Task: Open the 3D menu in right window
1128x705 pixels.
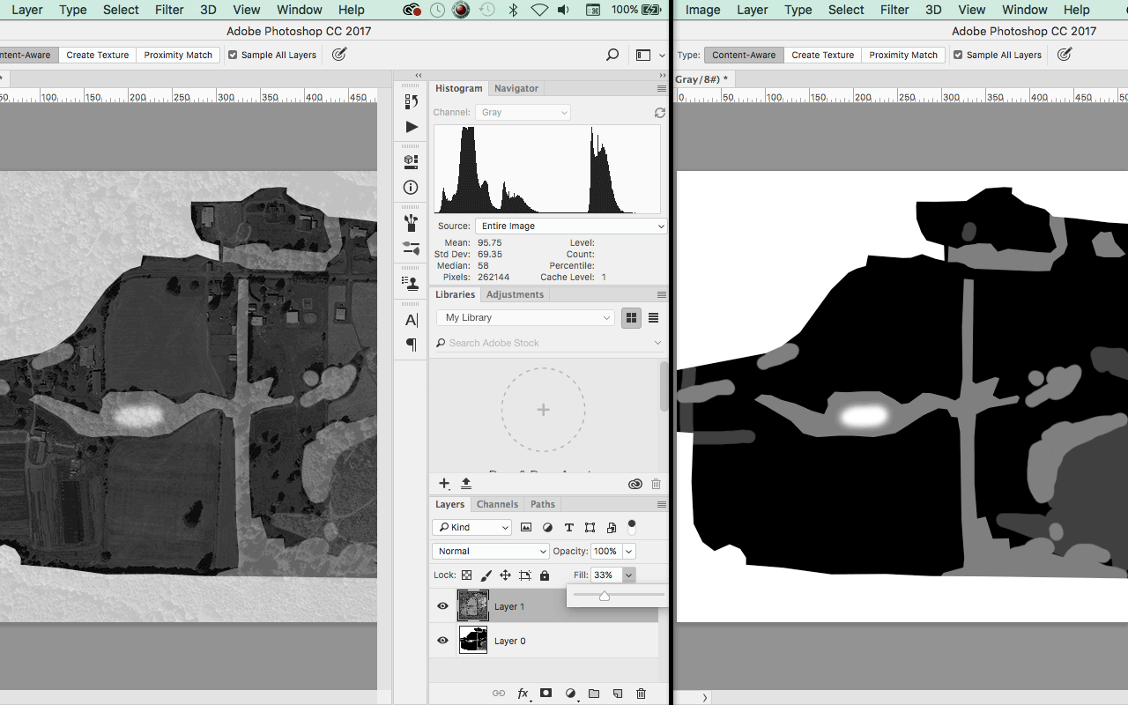Action: (x=933, y=10)
